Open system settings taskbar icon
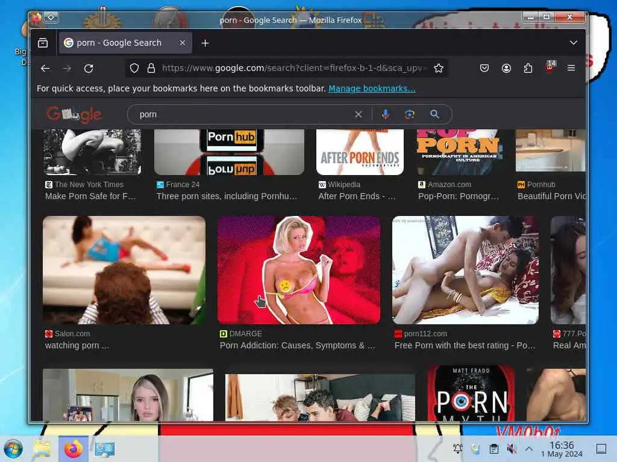Image resolution: width=617 pixels, height=462 pixels. [105, 449]
